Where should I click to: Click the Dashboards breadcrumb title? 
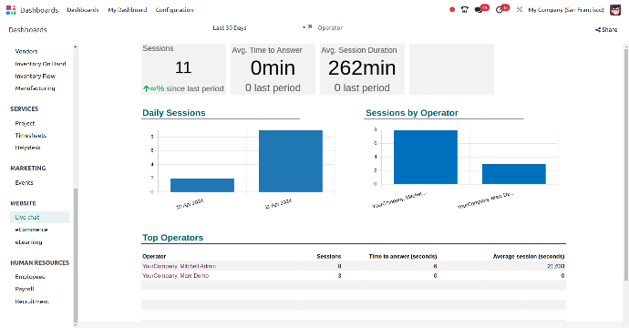tap(27, 30)
